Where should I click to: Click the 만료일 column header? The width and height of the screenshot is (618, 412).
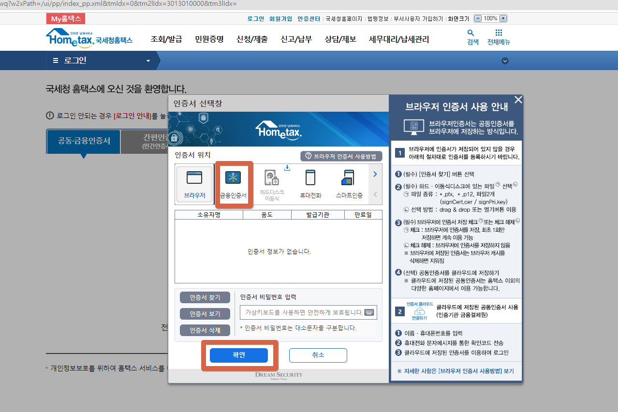pyautogui.click(x=363, y=215)
